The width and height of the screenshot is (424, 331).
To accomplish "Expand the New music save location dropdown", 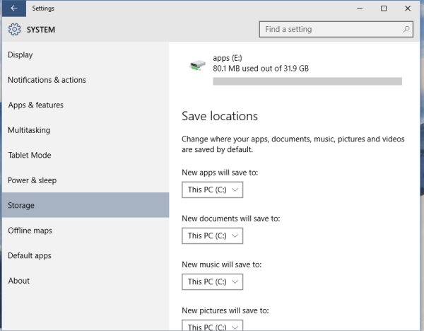I will (x=212, y=281).
